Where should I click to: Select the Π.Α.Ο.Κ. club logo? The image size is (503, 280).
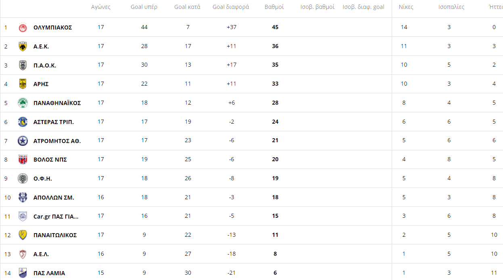[x=23, y=65]
